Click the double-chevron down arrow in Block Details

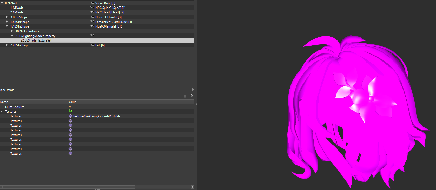(x=185, y=96)
